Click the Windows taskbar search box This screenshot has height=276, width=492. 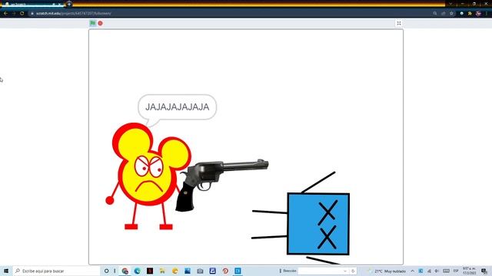56,271
